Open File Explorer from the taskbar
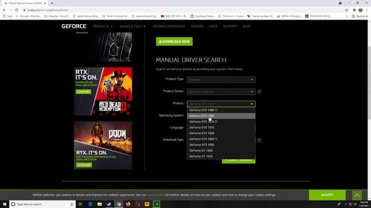The height and width of the screenshot is (208, 371). click(100, 204)
